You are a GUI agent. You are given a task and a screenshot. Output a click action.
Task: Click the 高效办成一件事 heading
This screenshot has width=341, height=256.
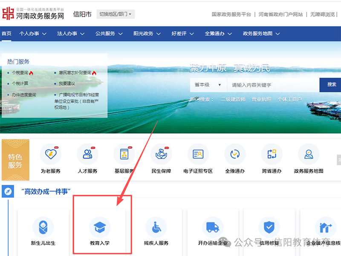pyautogui.click(x=46, y=191)
